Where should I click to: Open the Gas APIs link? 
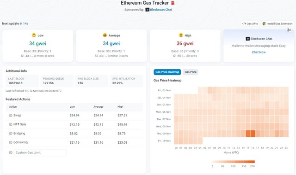(250, 23)
